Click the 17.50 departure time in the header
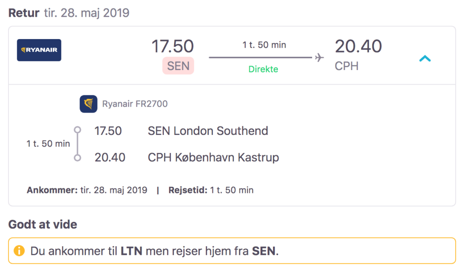Viewport: 473px width, 275px height. point(172,46)
